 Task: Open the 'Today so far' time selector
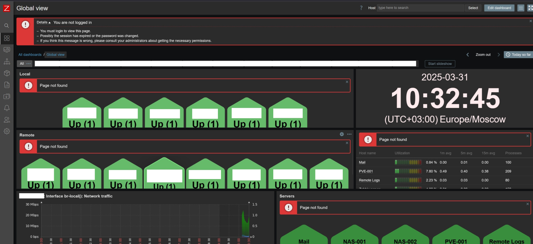point(519,55)
